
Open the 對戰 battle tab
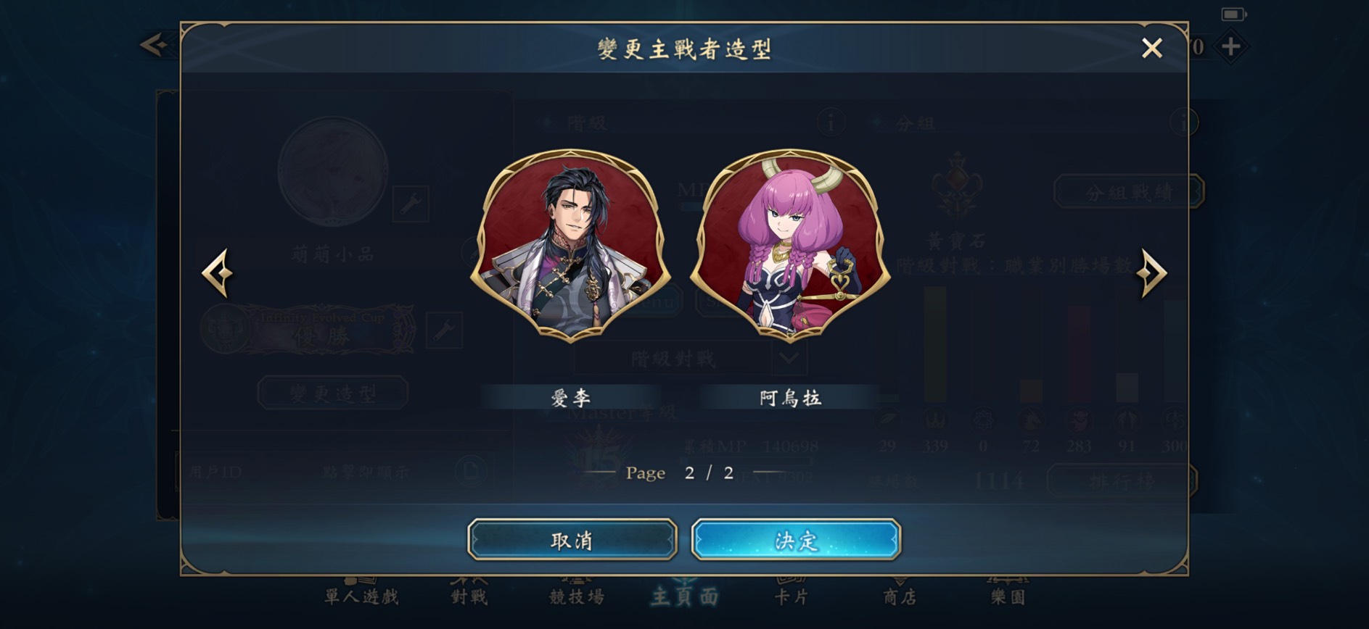click(469, 596)
